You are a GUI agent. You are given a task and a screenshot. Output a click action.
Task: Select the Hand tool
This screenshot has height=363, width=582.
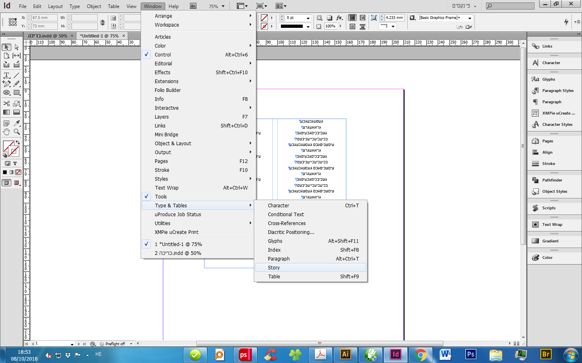pyautogui.click(x=6, y=132)
